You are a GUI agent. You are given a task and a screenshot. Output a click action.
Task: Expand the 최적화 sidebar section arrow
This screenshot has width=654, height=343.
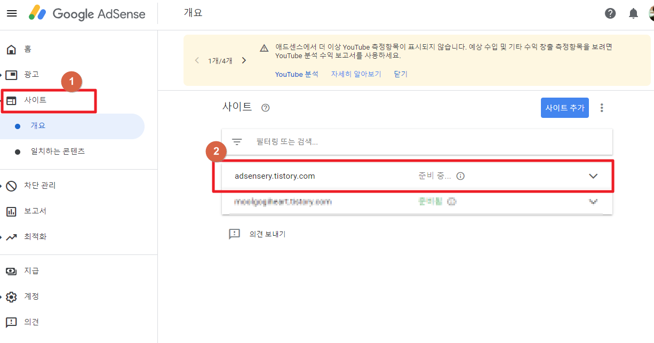[x=2, y=237]
